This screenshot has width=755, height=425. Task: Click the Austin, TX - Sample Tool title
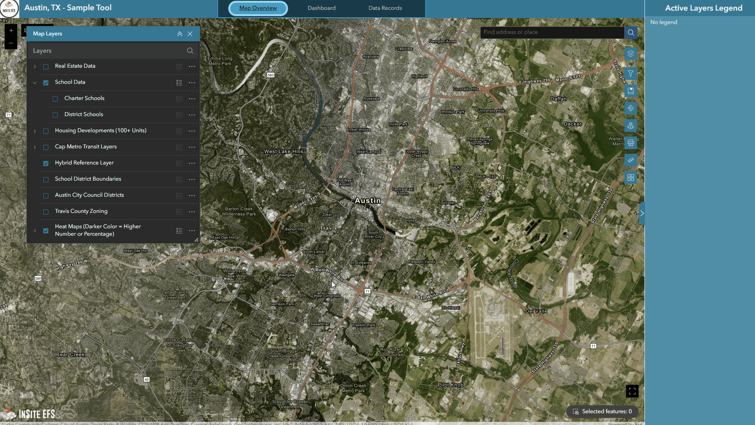pyautogui.click(x=68, y=8)
